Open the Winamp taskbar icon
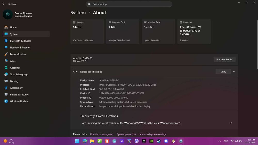The height and width of the screenshot is (145, 258). 174,141
